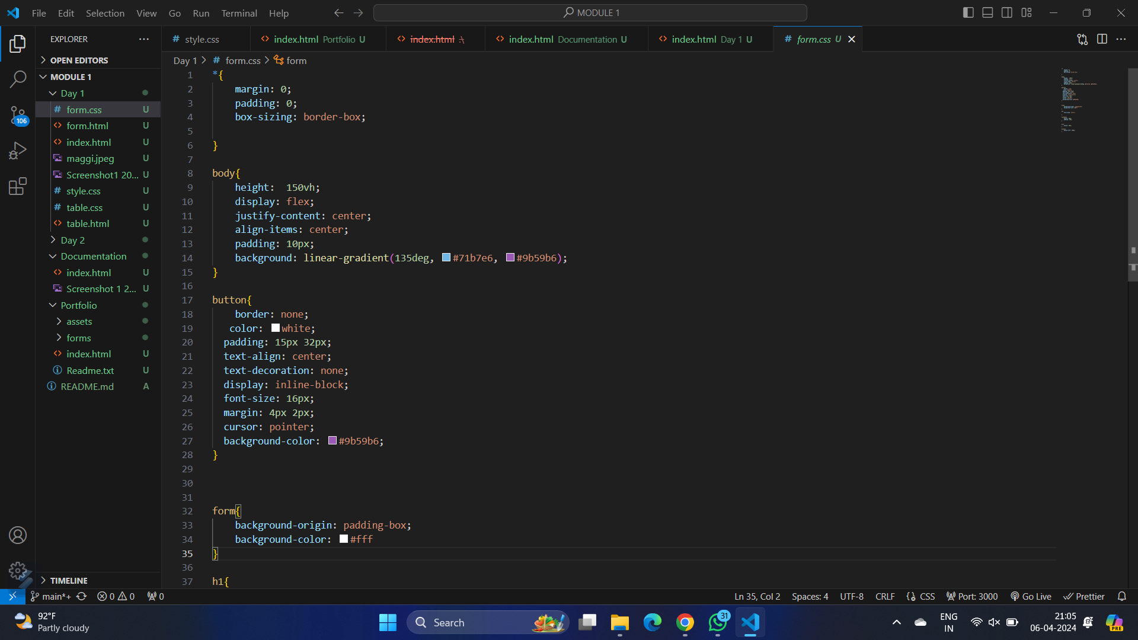
Task: Switch to index.html Documentation tab
Action: 567,39
